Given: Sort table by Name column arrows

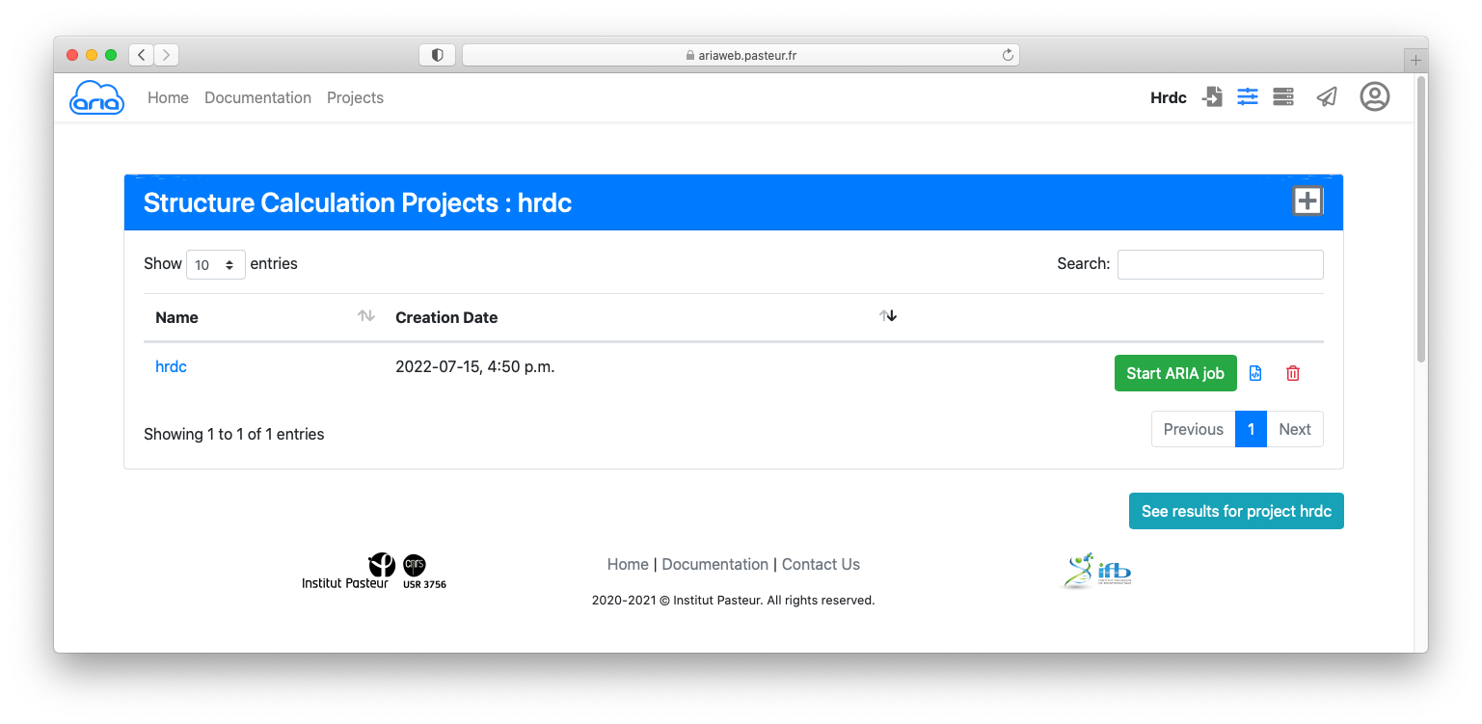Looking at the screenshot, I should (366, 316).
